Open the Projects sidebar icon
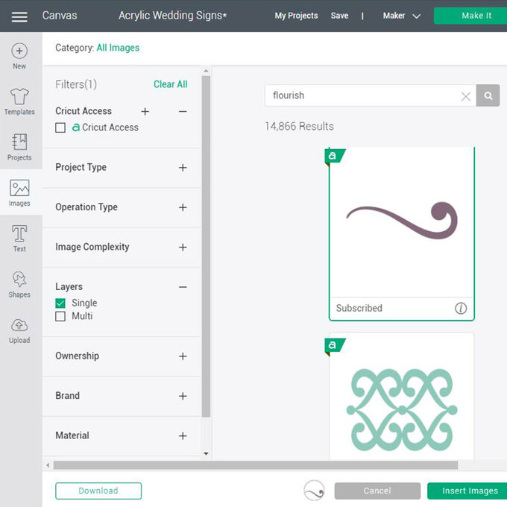Screen dimensions: 507x507 [19, 142]
